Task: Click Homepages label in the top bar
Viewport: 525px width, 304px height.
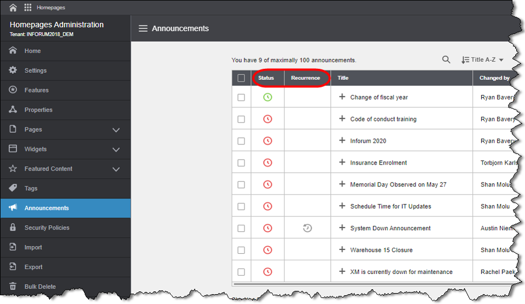Action: 51,7
